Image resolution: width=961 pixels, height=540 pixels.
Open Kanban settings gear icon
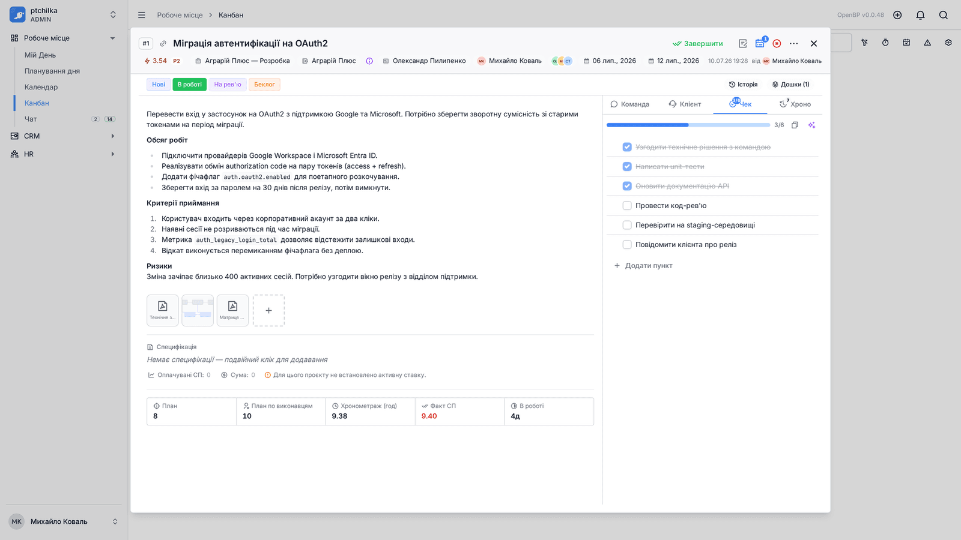[x=948, y=43]
